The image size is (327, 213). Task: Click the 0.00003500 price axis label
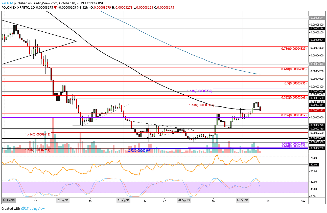tap(317, 98)
